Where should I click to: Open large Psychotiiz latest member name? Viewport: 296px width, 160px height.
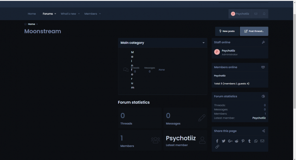click(x=181, y=138)
